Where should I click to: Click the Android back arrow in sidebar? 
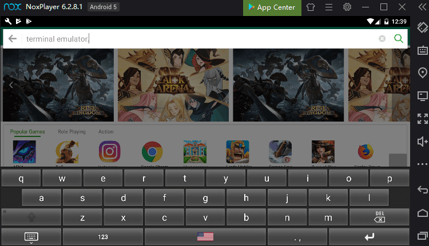(x=423, y=189)
